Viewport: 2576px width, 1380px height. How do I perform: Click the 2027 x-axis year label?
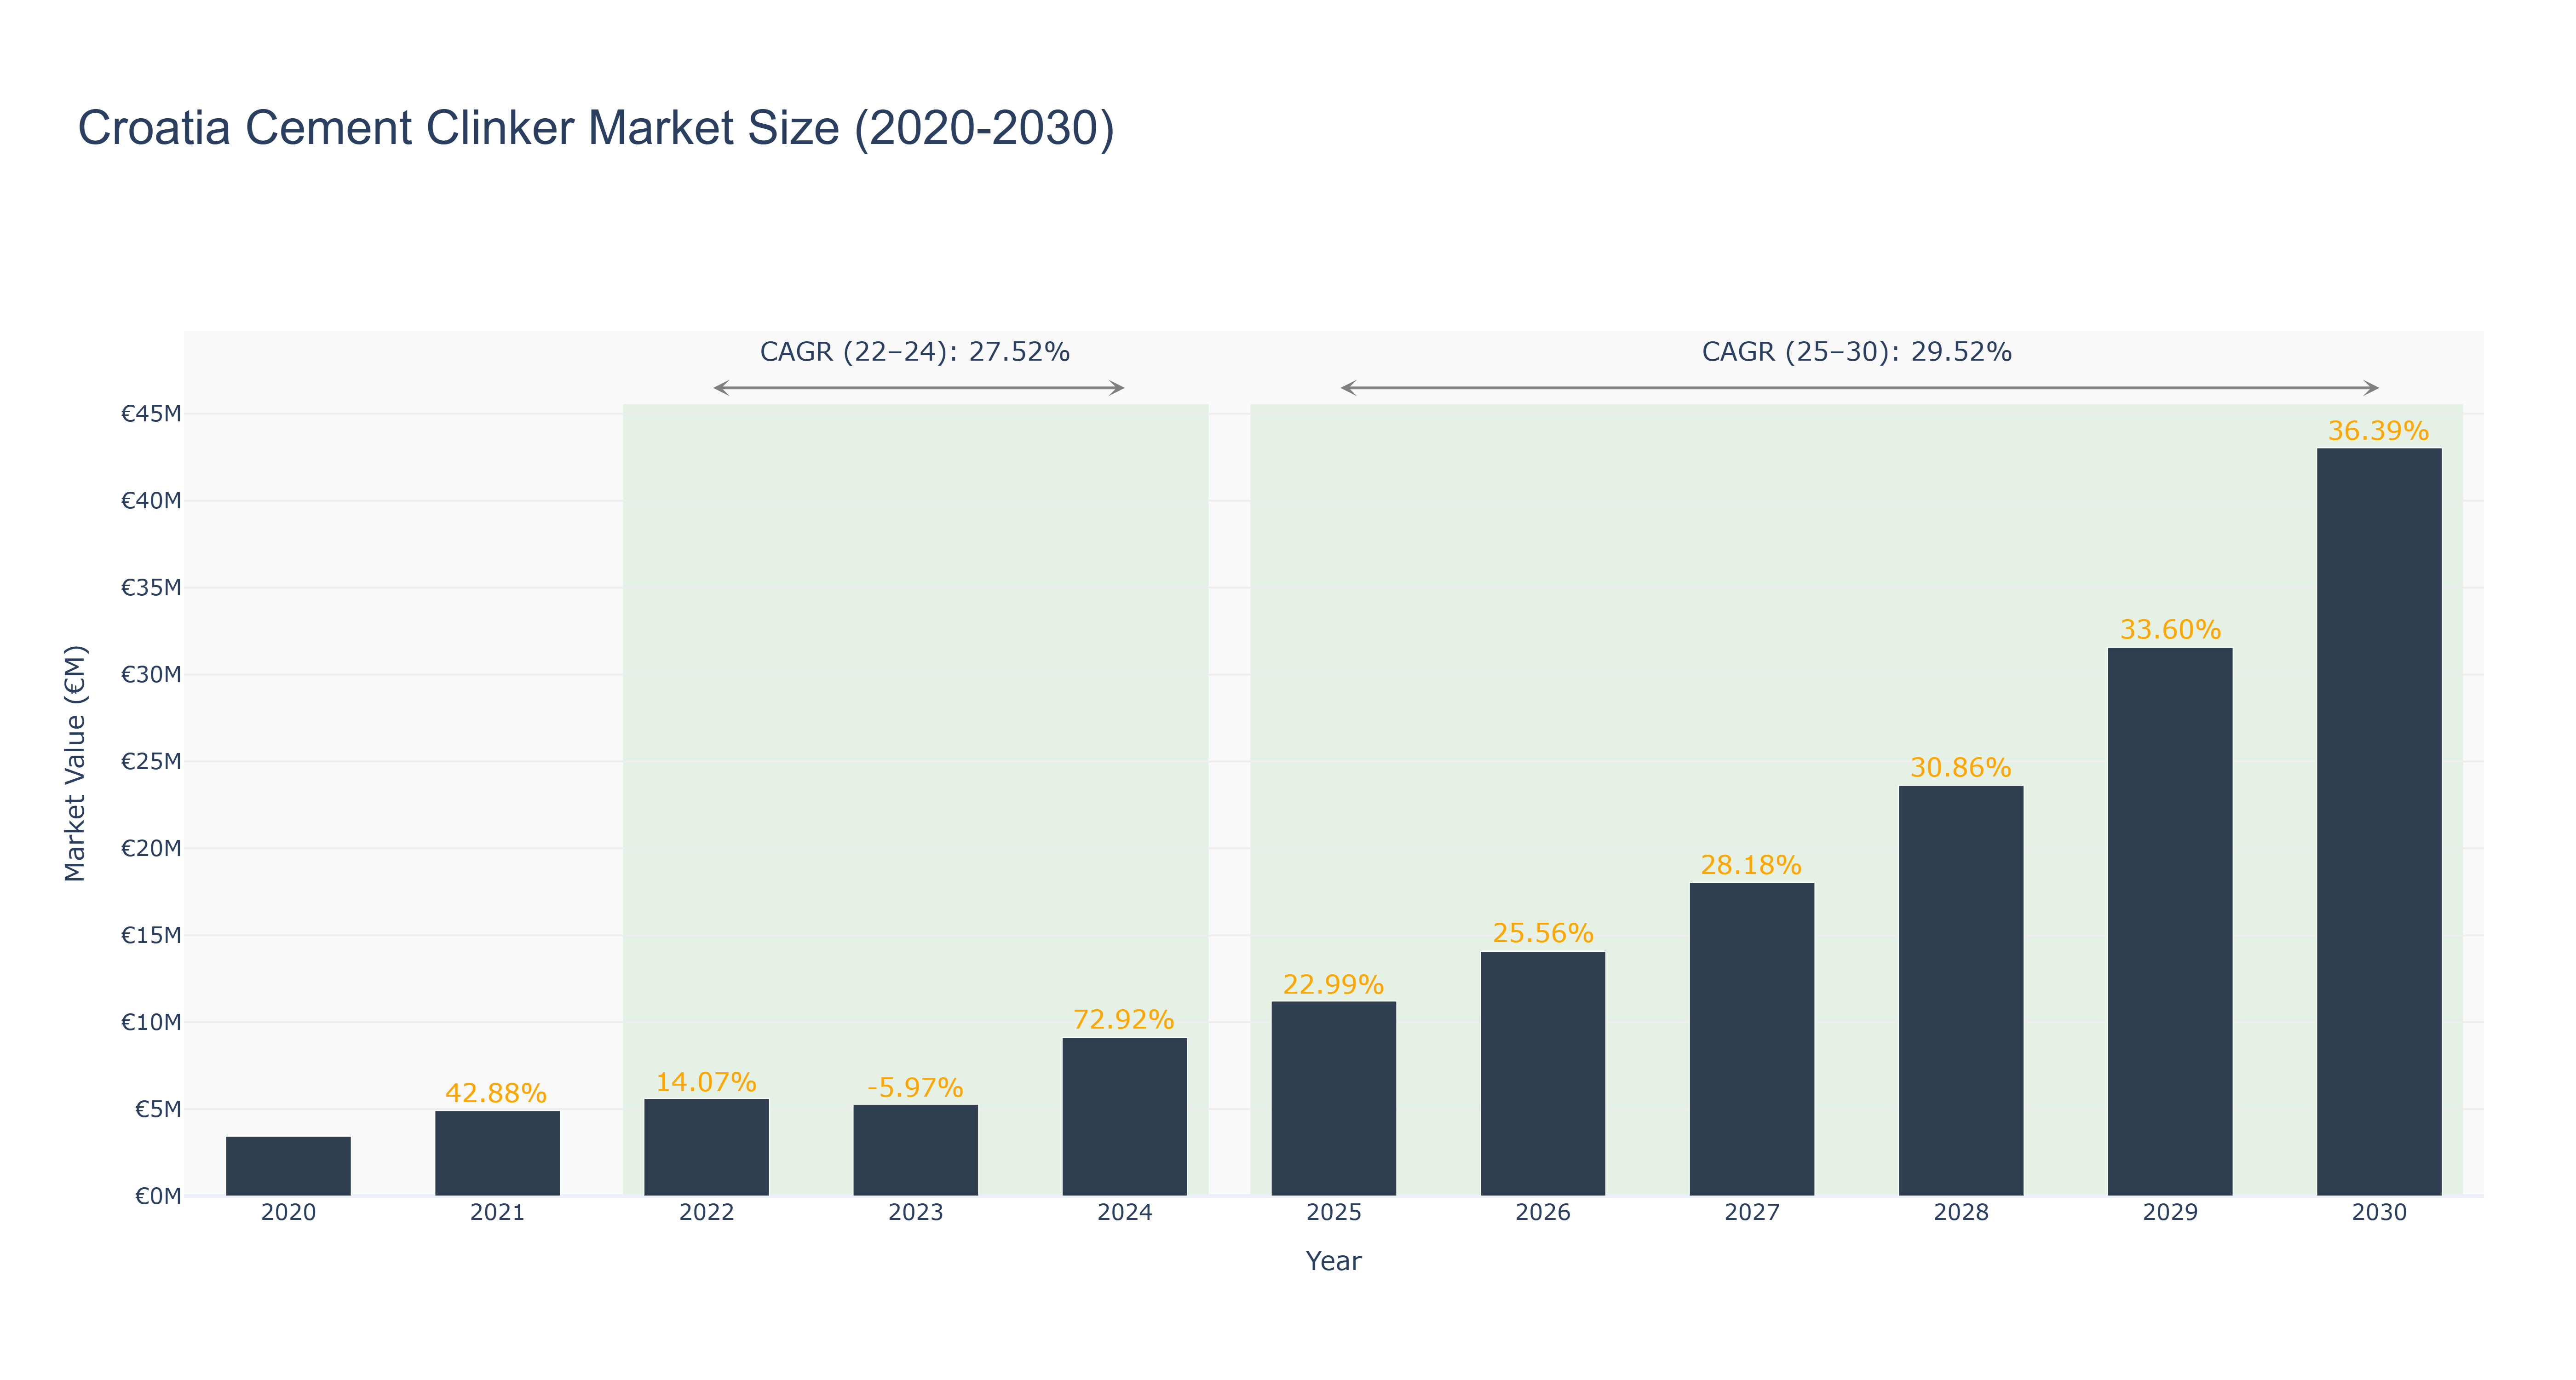[1752, 1213]
